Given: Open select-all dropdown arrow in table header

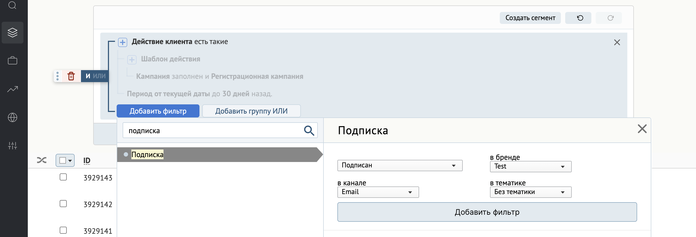Looking at the screenshot, I should (70, 161).
